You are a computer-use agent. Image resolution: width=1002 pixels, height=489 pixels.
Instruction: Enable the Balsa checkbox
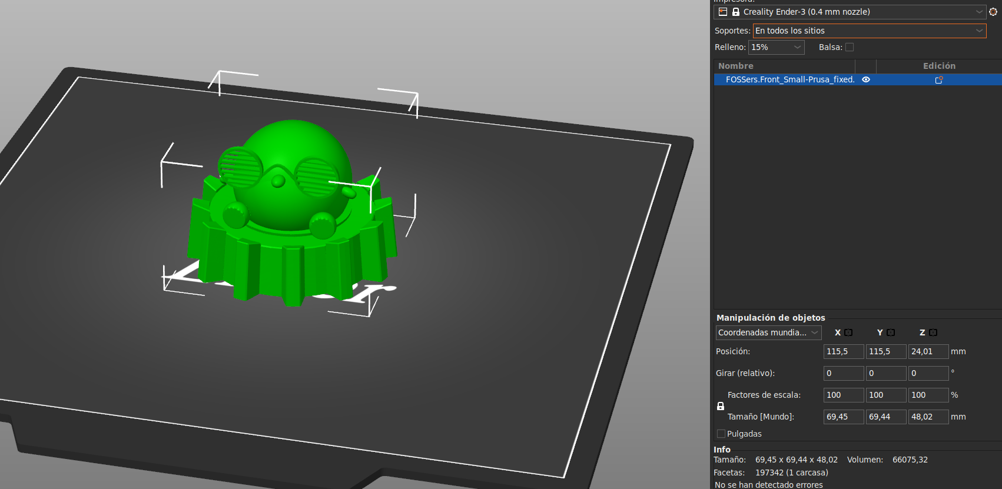point(850,47)
